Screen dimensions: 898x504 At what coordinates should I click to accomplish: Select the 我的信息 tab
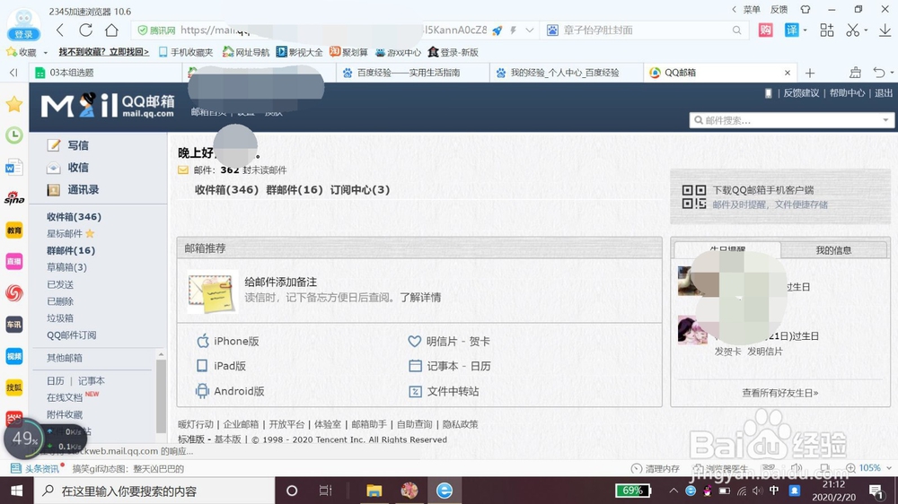833,250
